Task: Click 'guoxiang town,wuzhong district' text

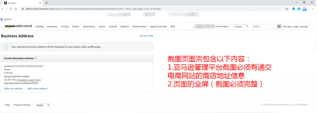Action: pyautogui.click(x=21, y=83)
